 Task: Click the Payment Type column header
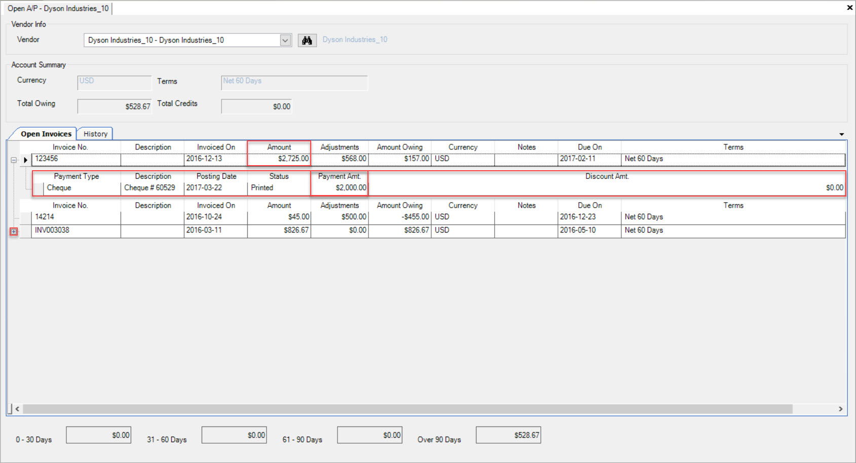tap(77, 176)
